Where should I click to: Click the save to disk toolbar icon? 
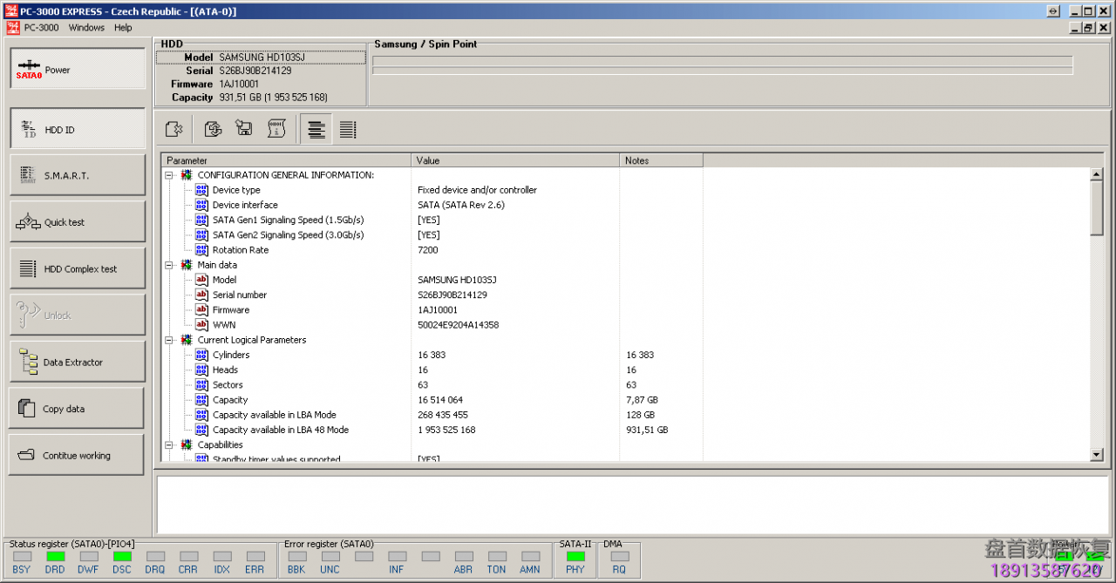[x=244, y=130]
